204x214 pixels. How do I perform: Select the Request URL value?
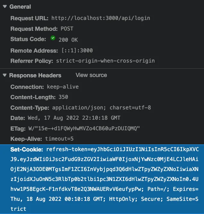pos(101,18)
